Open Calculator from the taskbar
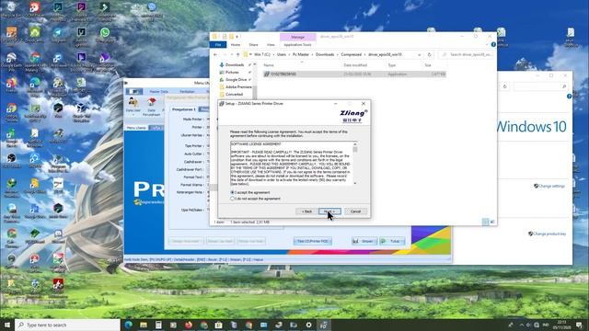The width and height of the screenshot is (589, 331). pos(158,325)
